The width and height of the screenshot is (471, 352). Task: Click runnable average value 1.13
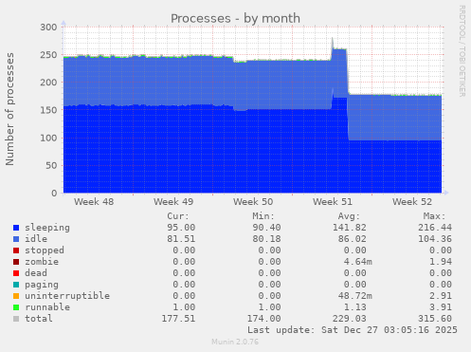coord(355,307)
